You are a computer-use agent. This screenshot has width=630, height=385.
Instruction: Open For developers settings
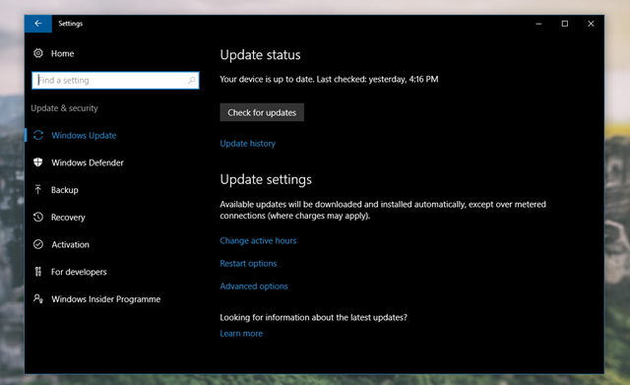[79, 272]
